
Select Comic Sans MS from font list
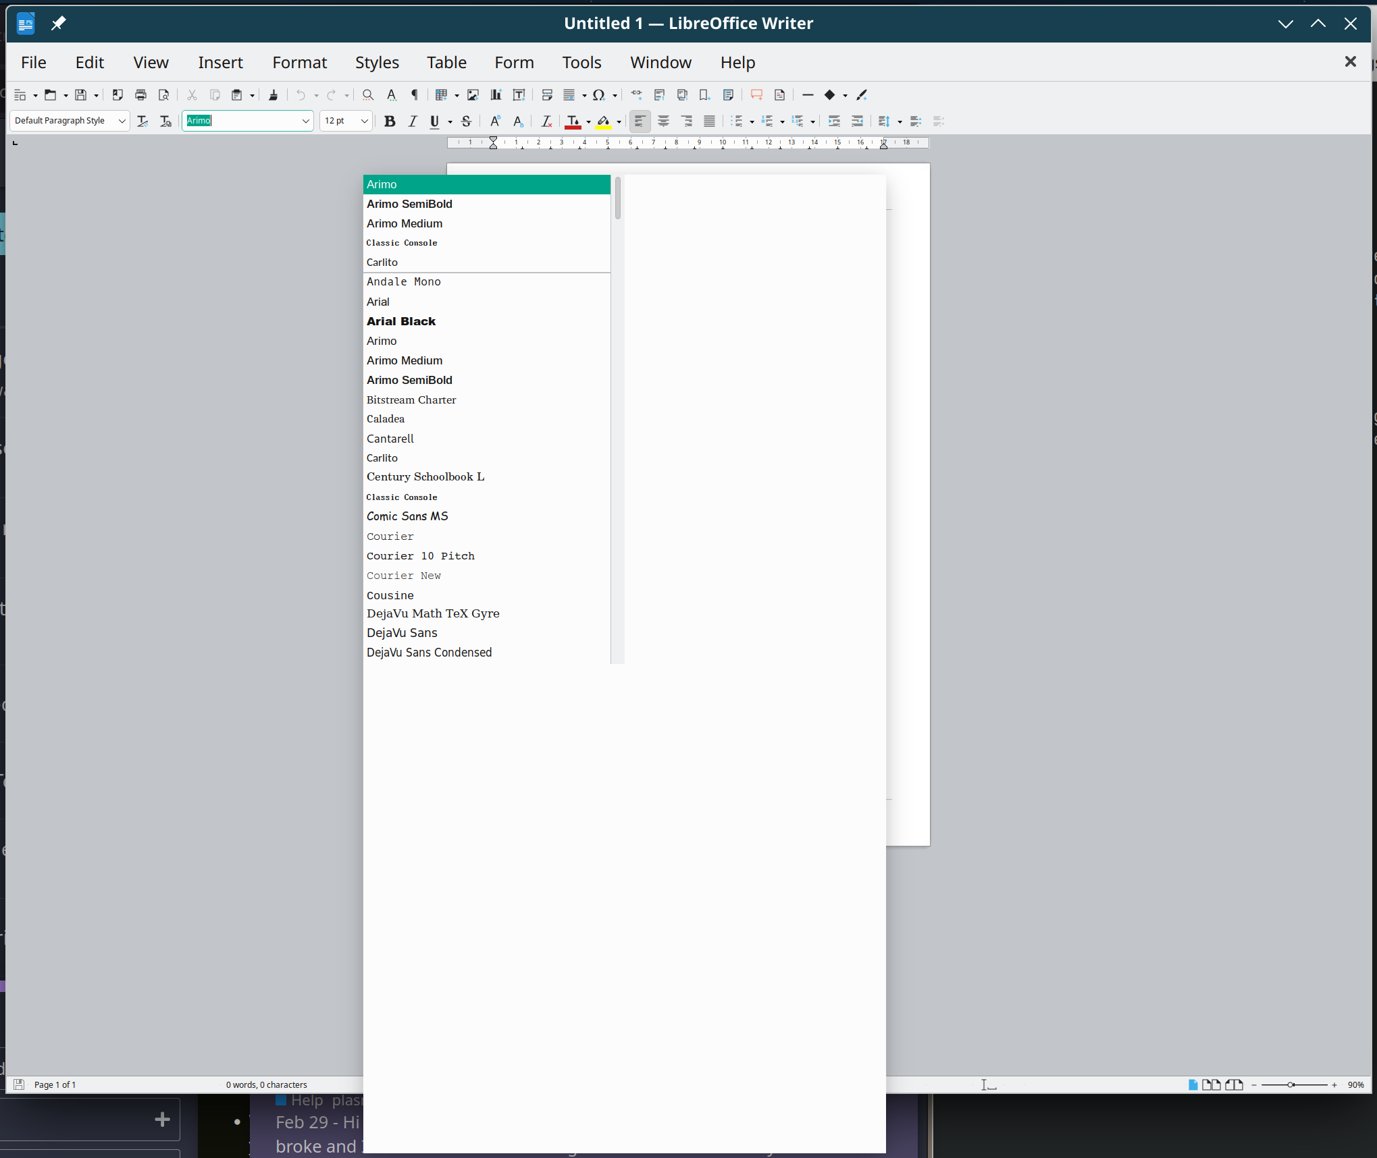click(486, 516)
